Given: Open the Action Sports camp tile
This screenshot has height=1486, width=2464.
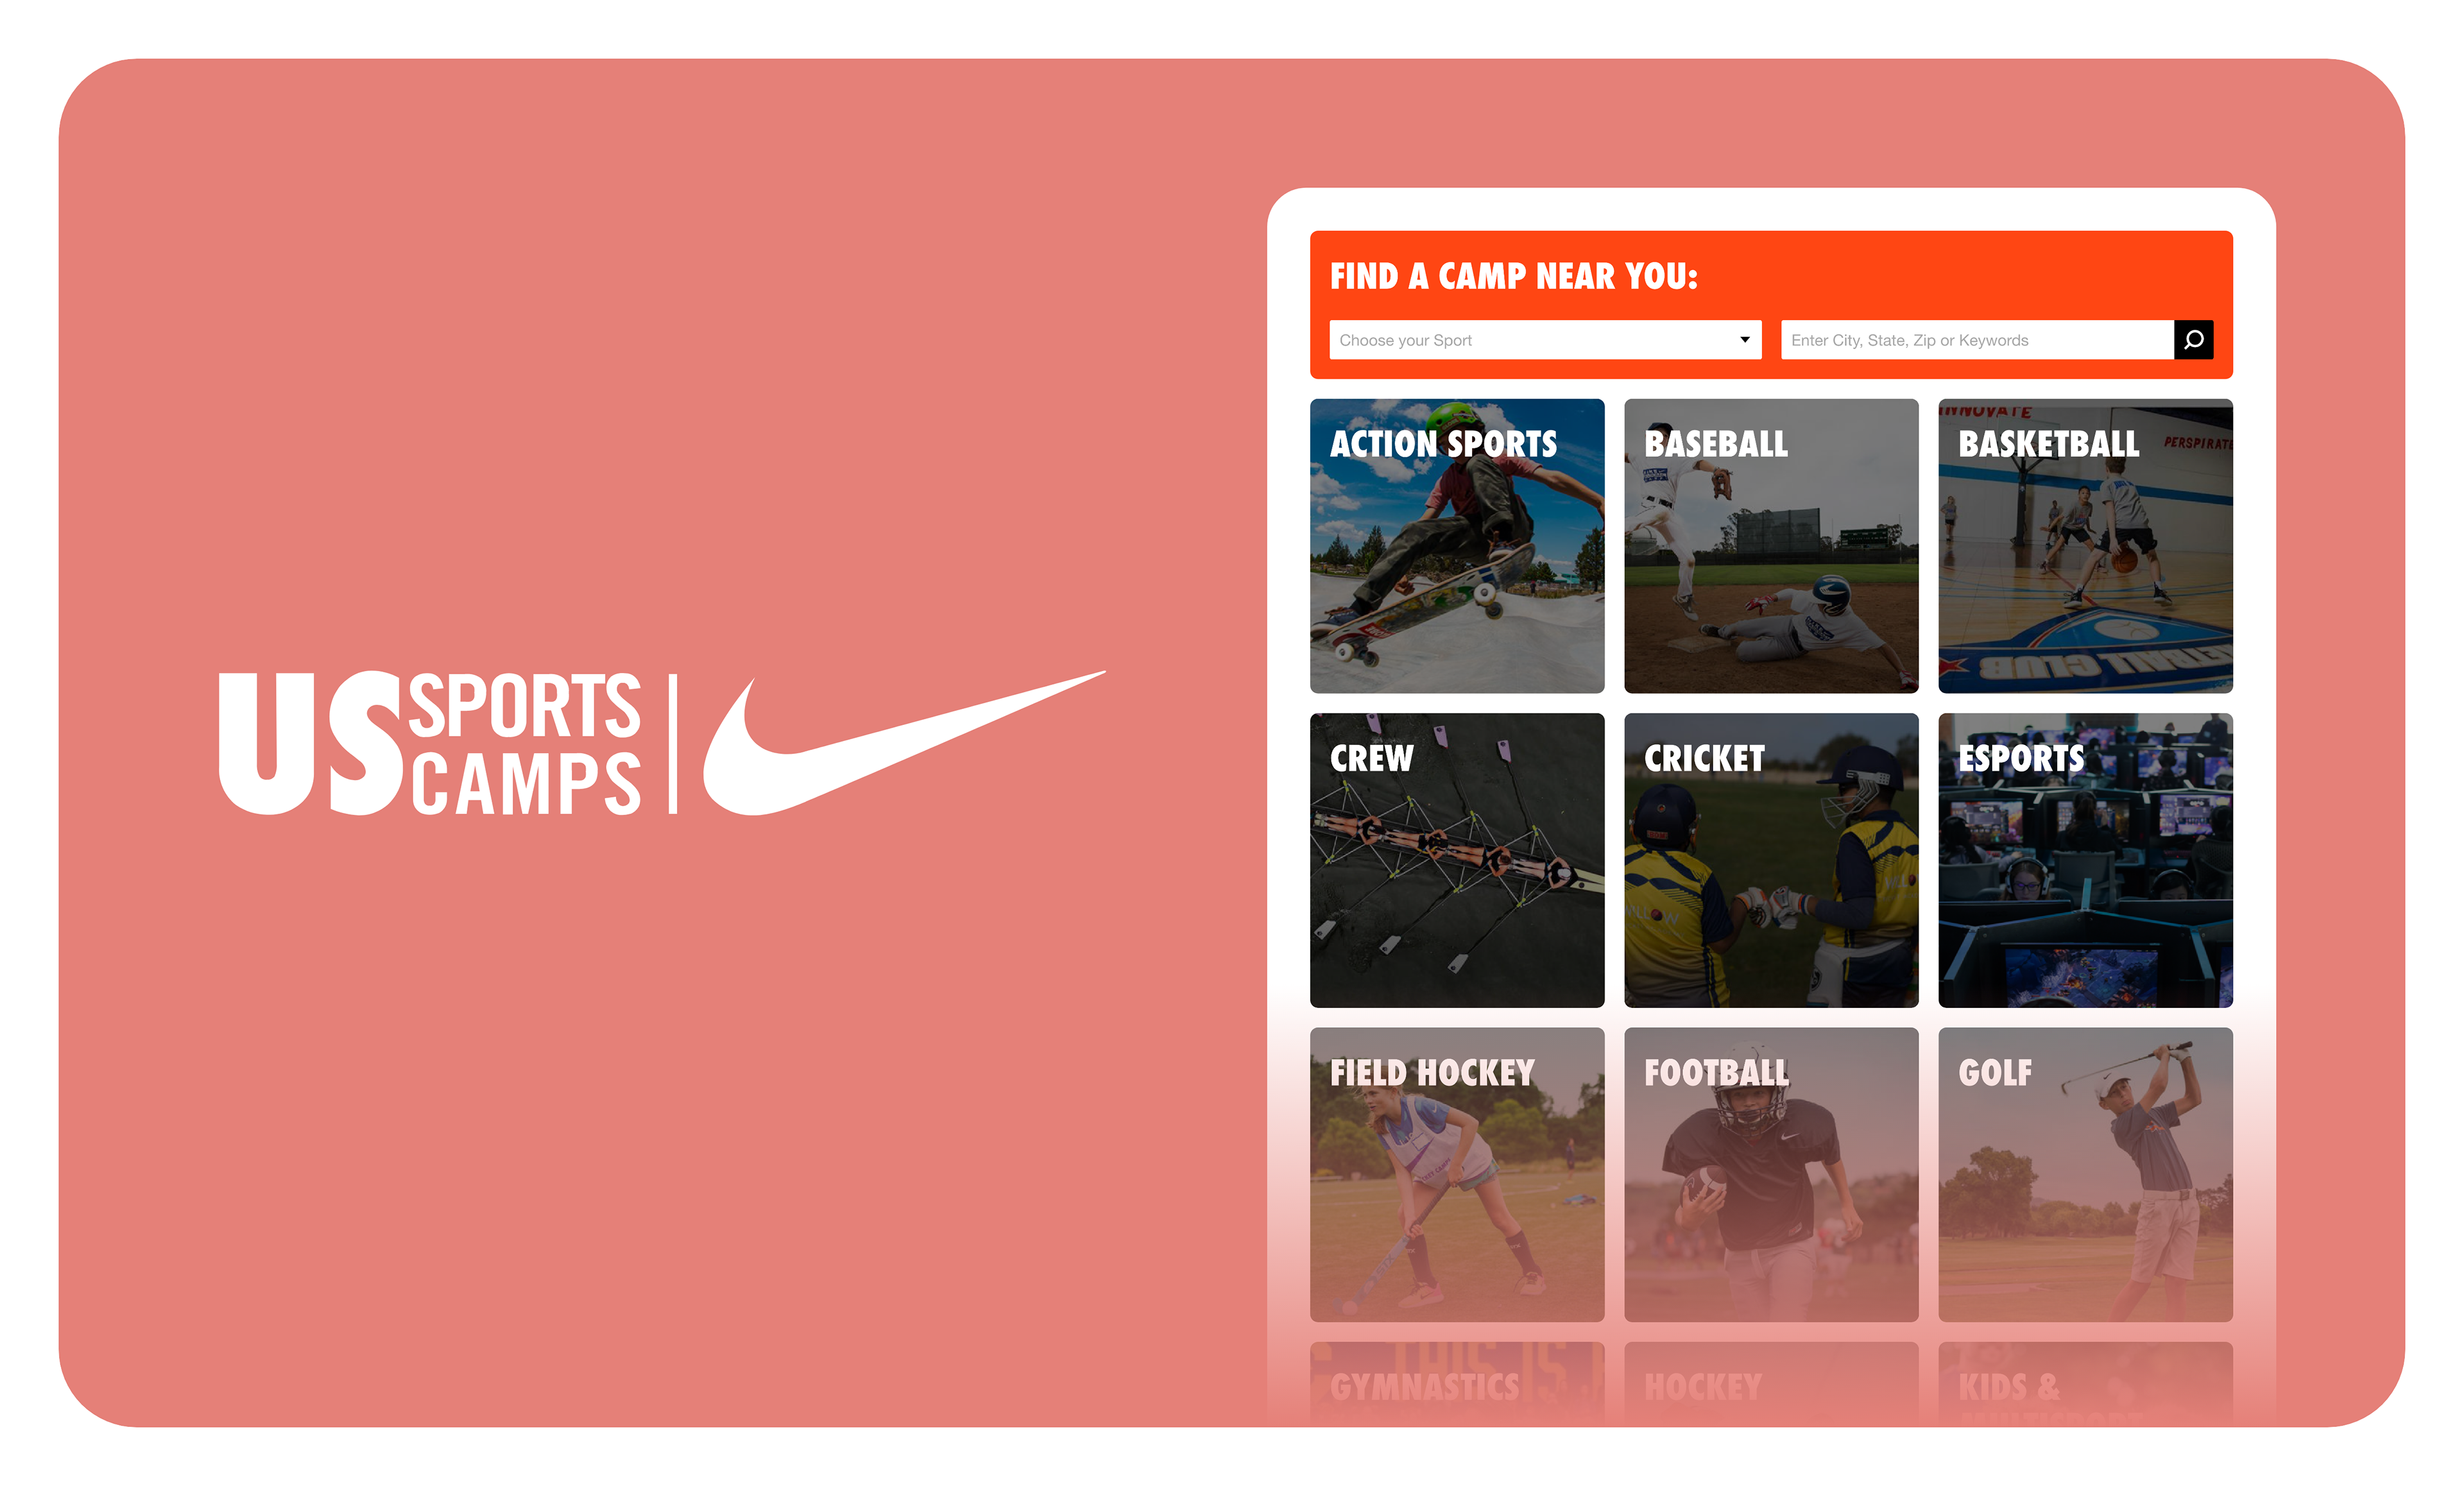Looking at the screenshot, I should (x=1457, y=546).
